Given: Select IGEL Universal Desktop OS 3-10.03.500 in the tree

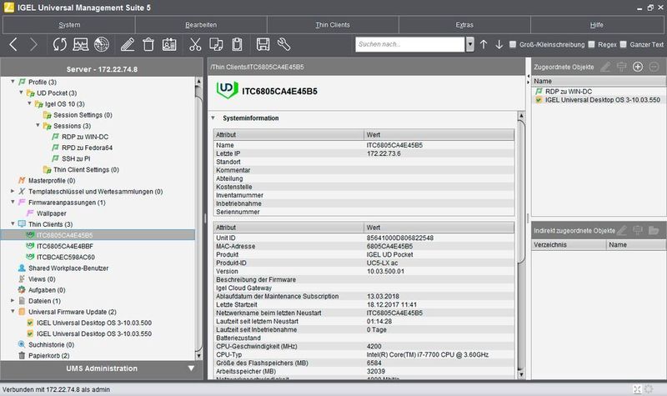Looking at the screenshot, I should tap(94, 323).
